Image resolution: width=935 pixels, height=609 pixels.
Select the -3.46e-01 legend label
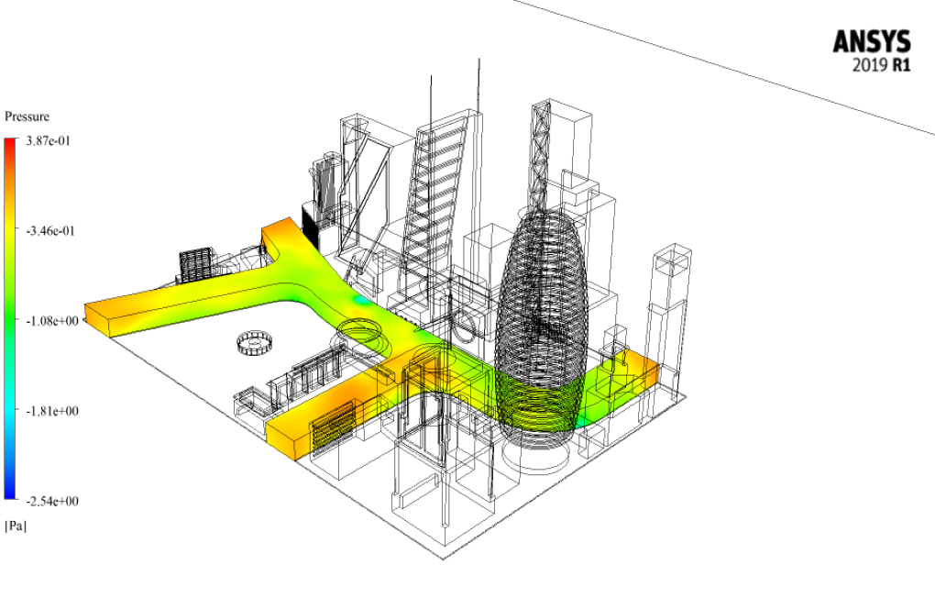pyautogui.click(x=53, y=231)
